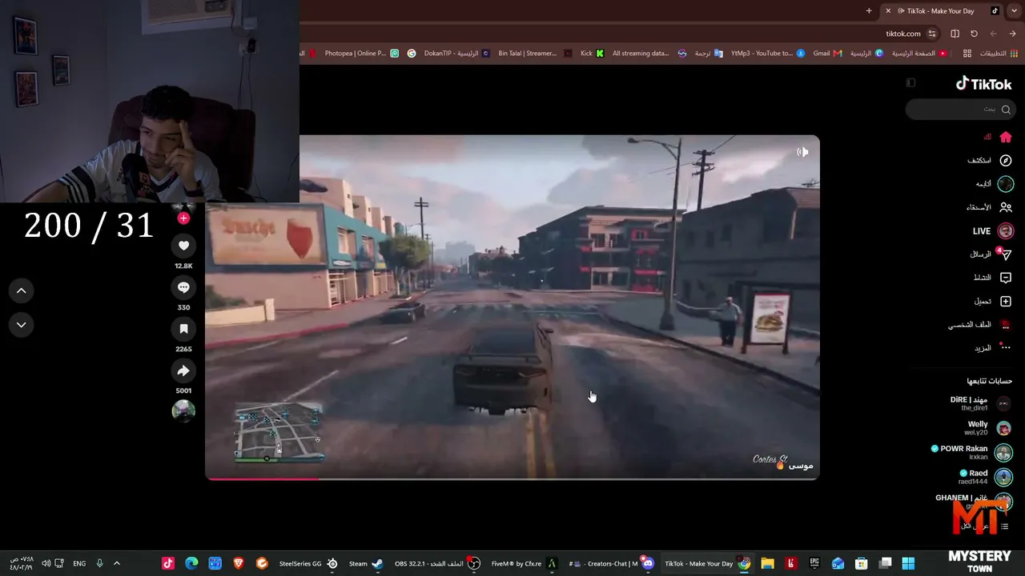Open Steam from the taskbar
The height and width of the screenshot is (576, 1025).
(x=367, y=563)
